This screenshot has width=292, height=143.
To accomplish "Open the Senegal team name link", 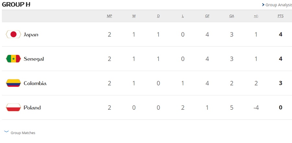I will coord(34,59).
